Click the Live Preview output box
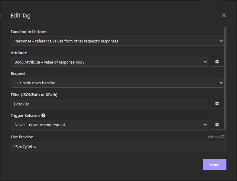 (x=117, y=146)
